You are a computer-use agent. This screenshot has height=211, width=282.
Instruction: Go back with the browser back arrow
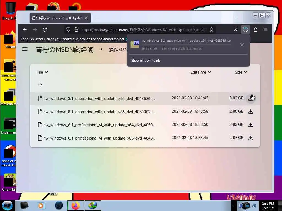coord(25,30)
